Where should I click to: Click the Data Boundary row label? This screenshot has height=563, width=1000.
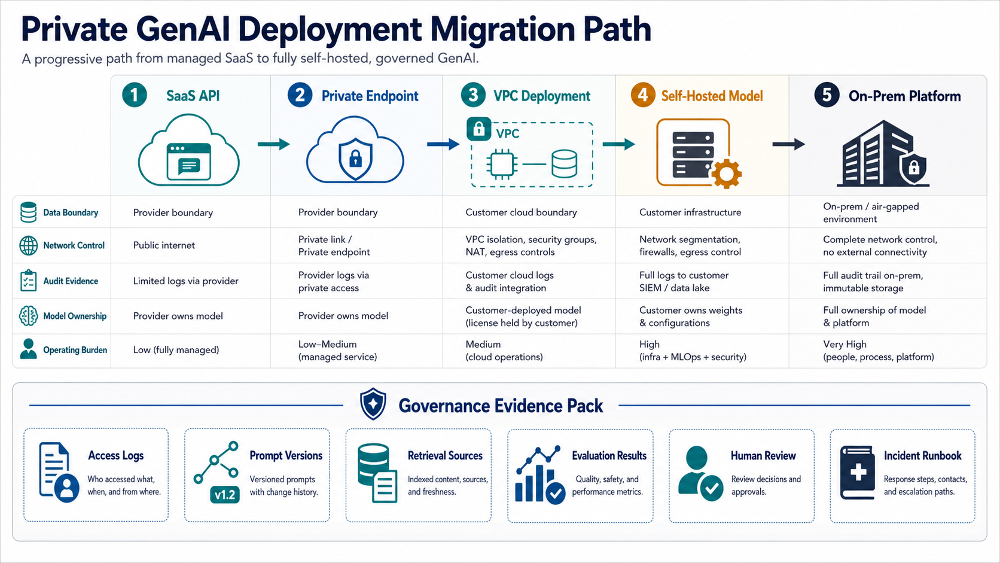(71, 212)
